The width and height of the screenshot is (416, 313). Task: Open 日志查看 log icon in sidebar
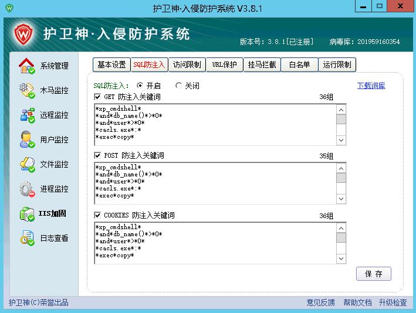(27, 238)
